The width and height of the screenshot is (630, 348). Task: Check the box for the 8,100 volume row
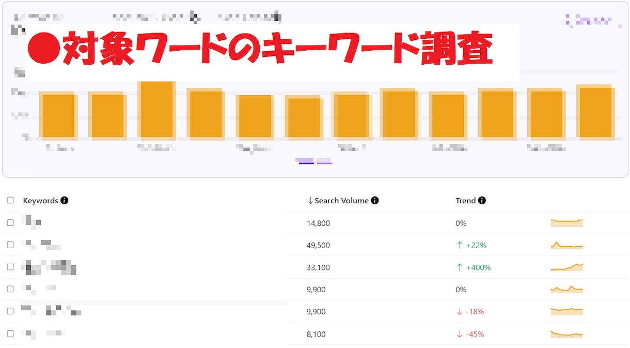pyautogui.click(x=10, y=334)
